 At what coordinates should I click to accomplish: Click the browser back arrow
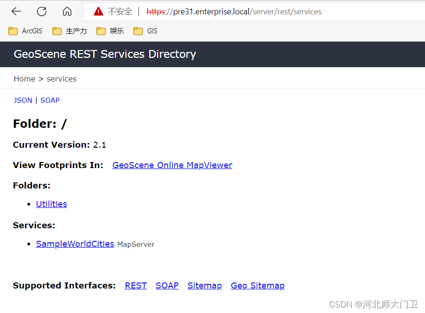(16, 12)
